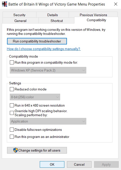Click the UAC shield icon on Change settings
The height and width of the screenshot is (170, 121).
pyautogui.click(x=16, y=150)
